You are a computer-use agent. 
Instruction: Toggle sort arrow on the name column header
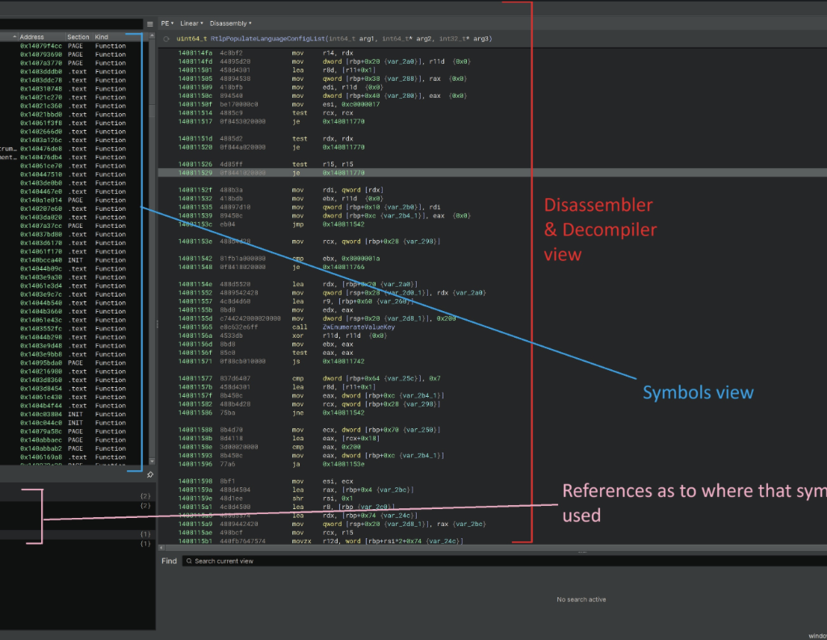point(15,37)
